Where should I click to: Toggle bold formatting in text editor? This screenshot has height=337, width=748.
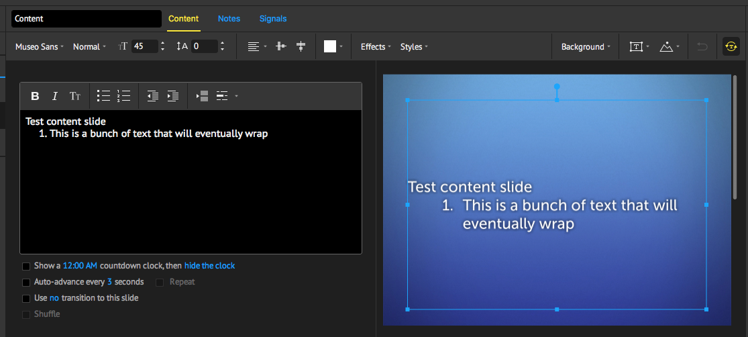tap(35, 96)
